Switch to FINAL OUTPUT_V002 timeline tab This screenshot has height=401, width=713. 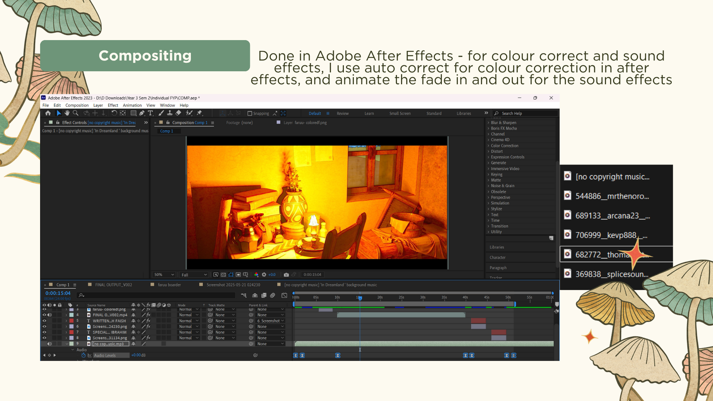[113, 285]
